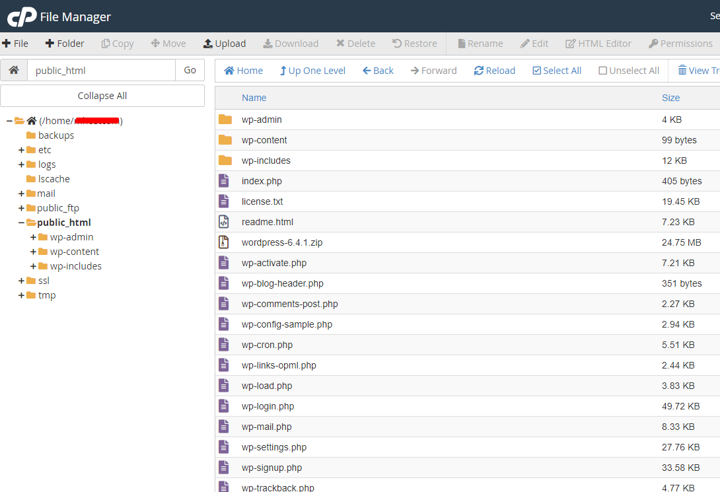Screen dimensions: 720x492
Task: Expand the wp-content tree folder
Action: click(34, 252)
